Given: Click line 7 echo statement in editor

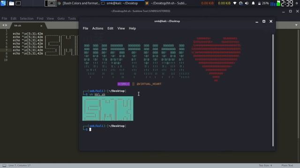Looking at the screenshot, I should tap(28, 50).
